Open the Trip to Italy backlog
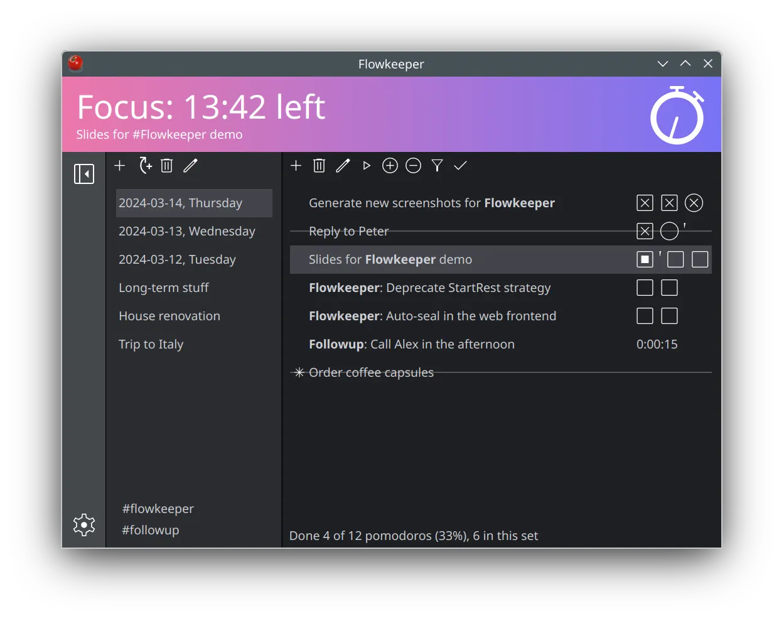 194,344
